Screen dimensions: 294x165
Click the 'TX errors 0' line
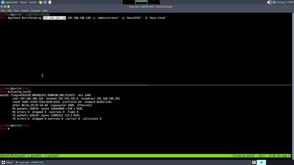coord(57,119)
